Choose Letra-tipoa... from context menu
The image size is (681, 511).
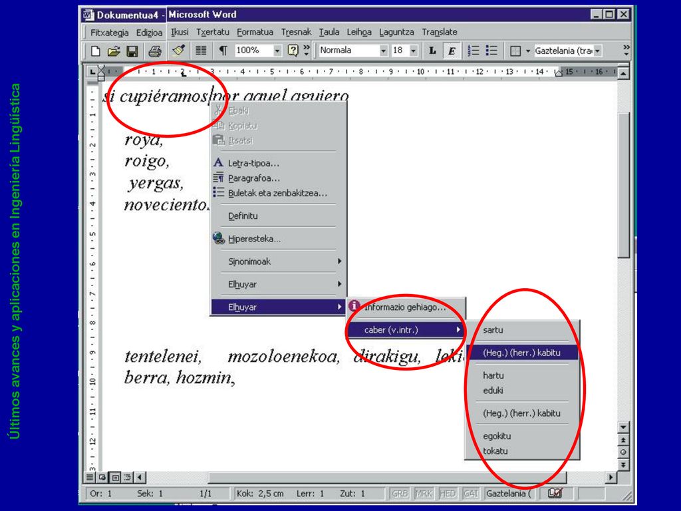pos(278,164)
